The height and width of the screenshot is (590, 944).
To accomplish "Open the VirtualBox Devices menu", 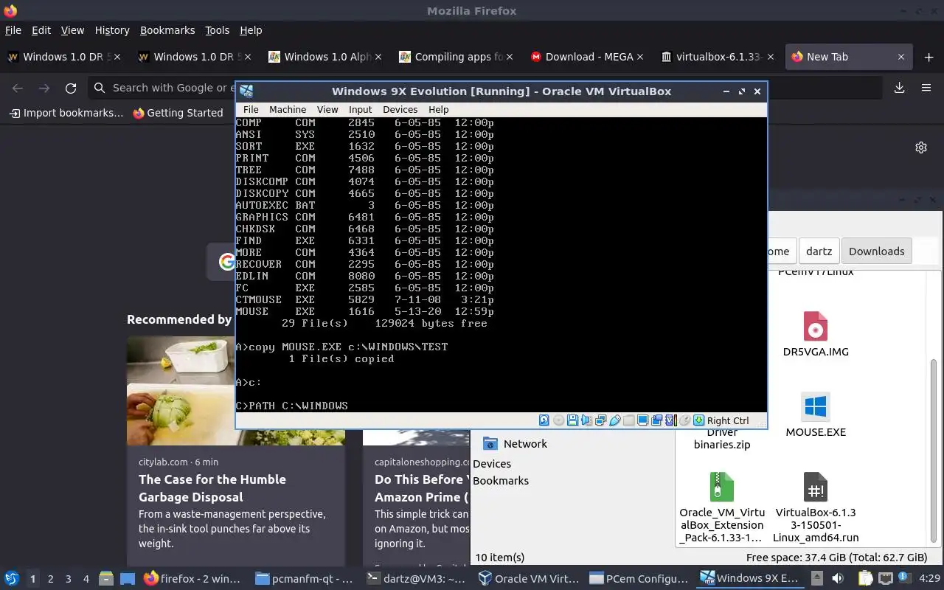I will tap(400, 109).
